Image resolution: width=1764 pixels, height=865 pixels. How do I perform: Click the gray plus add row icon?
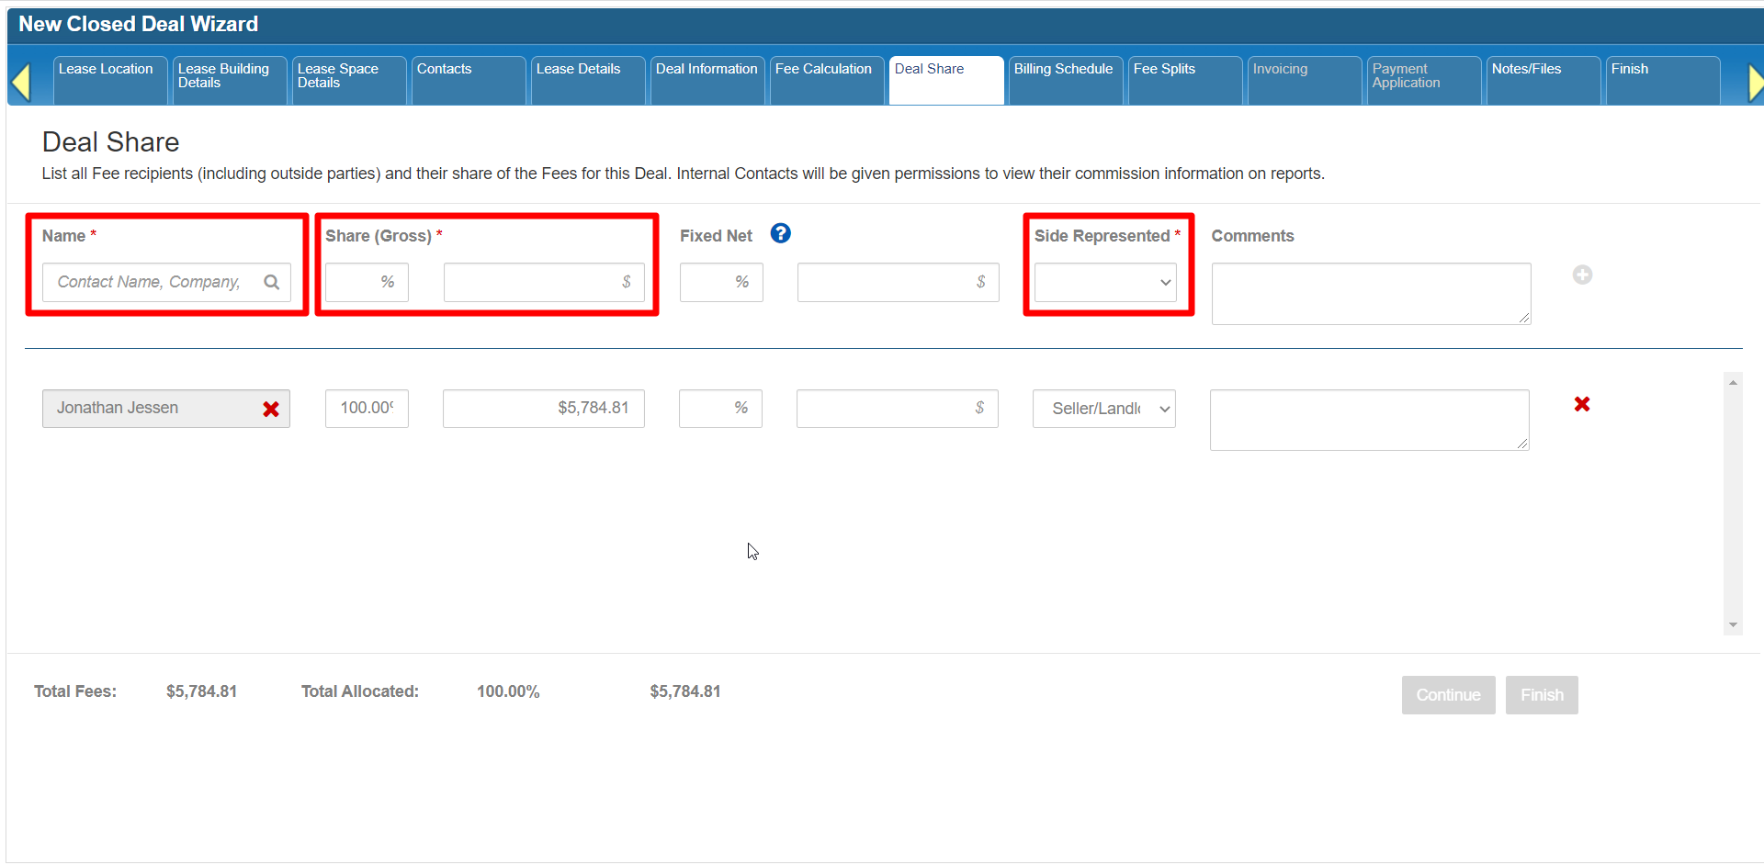click(1581, 275)
